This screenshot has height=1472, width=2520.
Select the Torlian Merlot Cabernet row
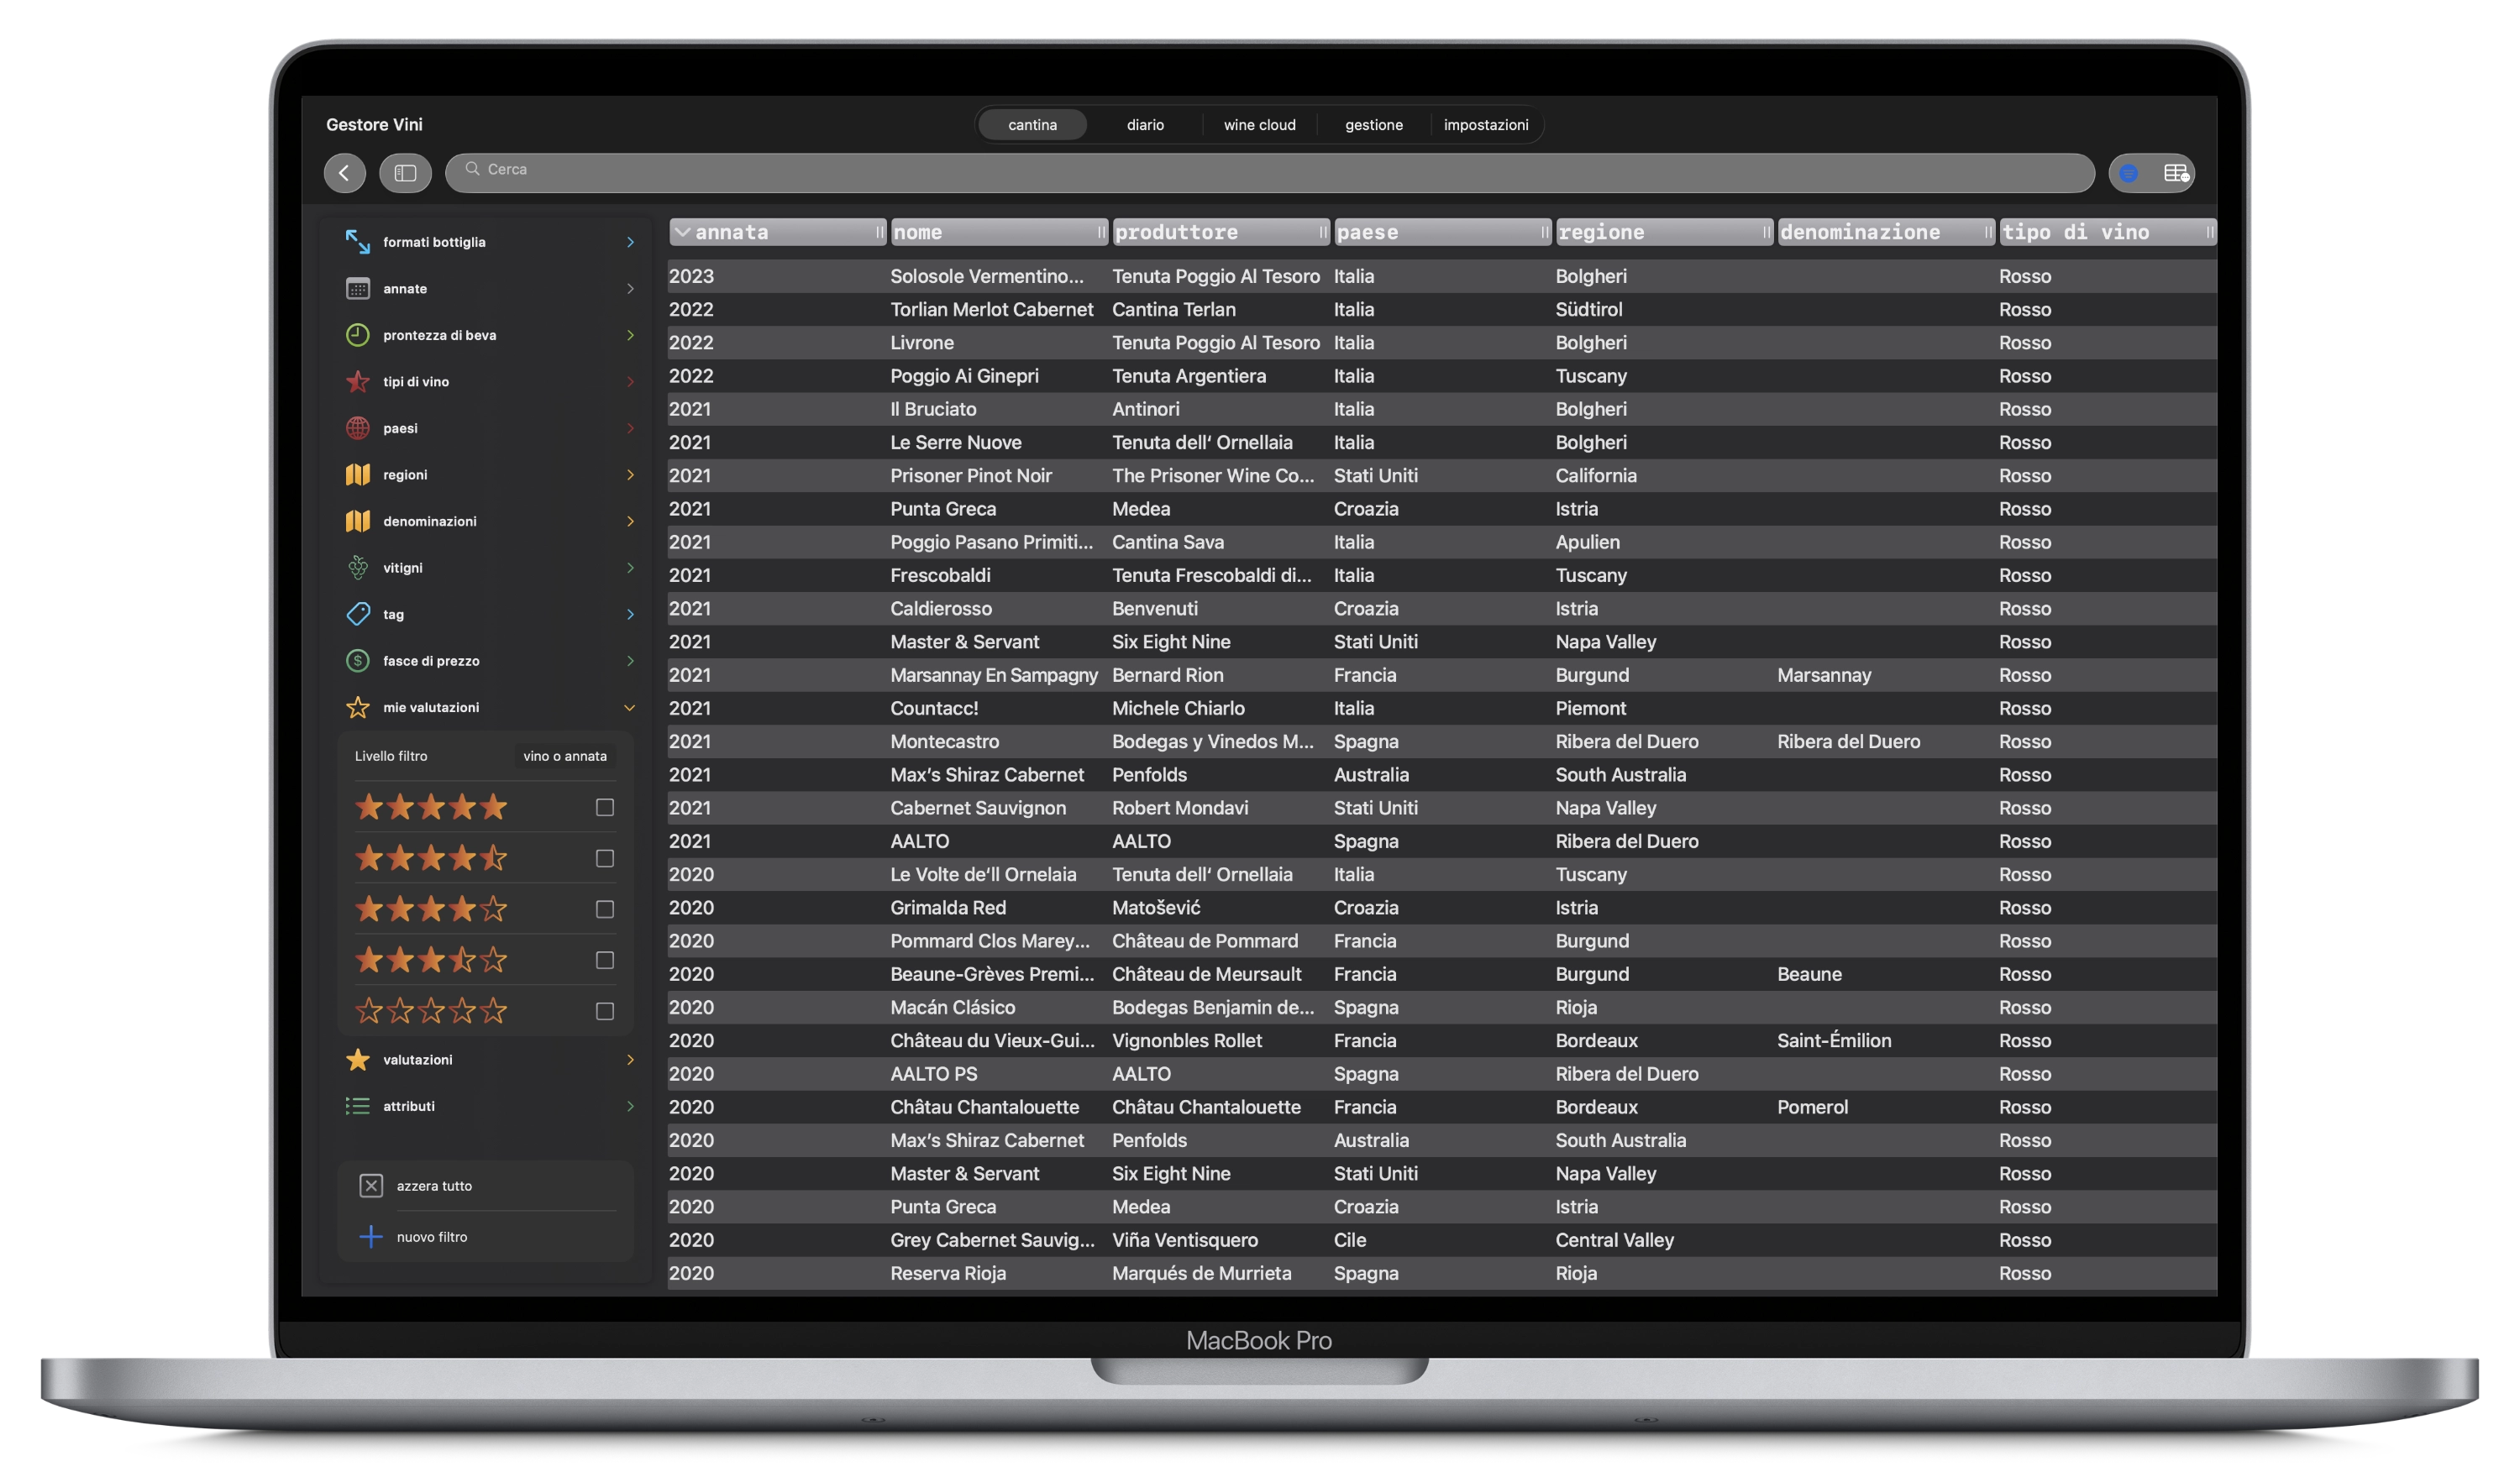pos(1442,310)
